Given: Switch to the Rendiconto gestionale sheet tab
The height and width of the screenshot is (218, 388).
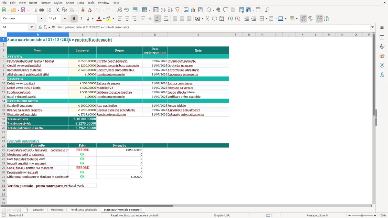Looking at the screenshot, I should pyautogui.click(x=84, y=210).
